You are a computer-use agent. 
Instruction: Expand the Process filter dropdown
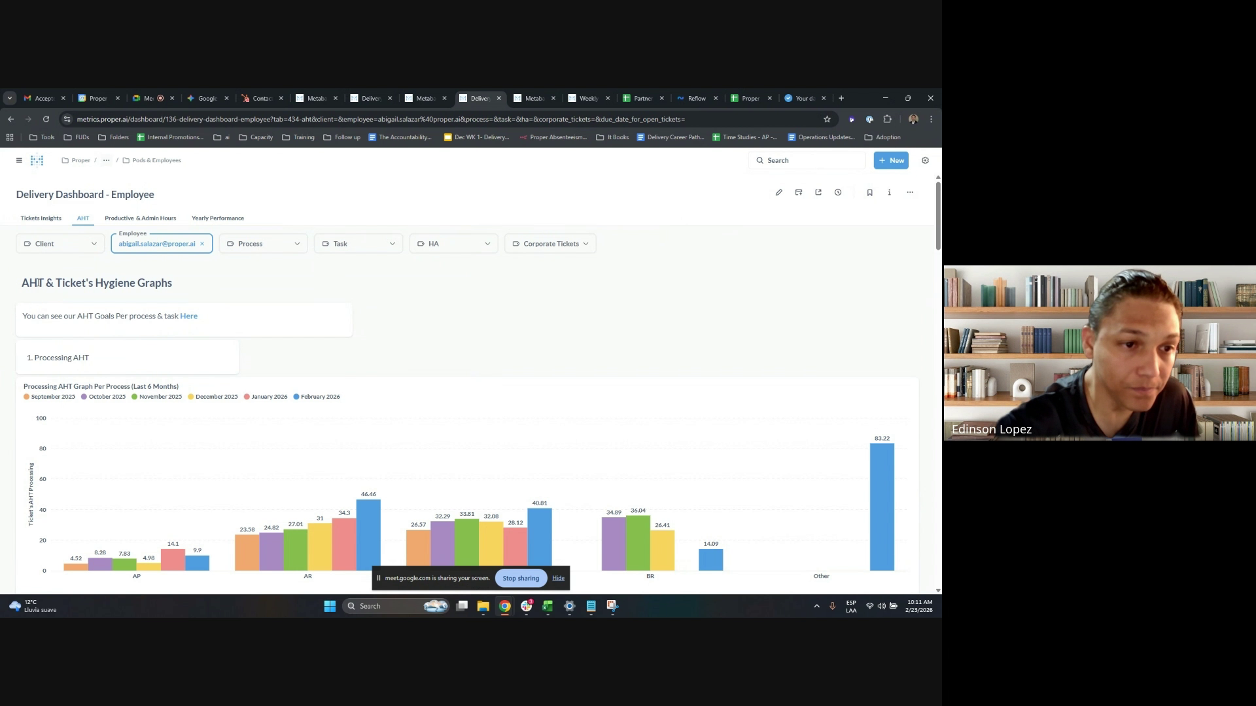coord(263,244)
